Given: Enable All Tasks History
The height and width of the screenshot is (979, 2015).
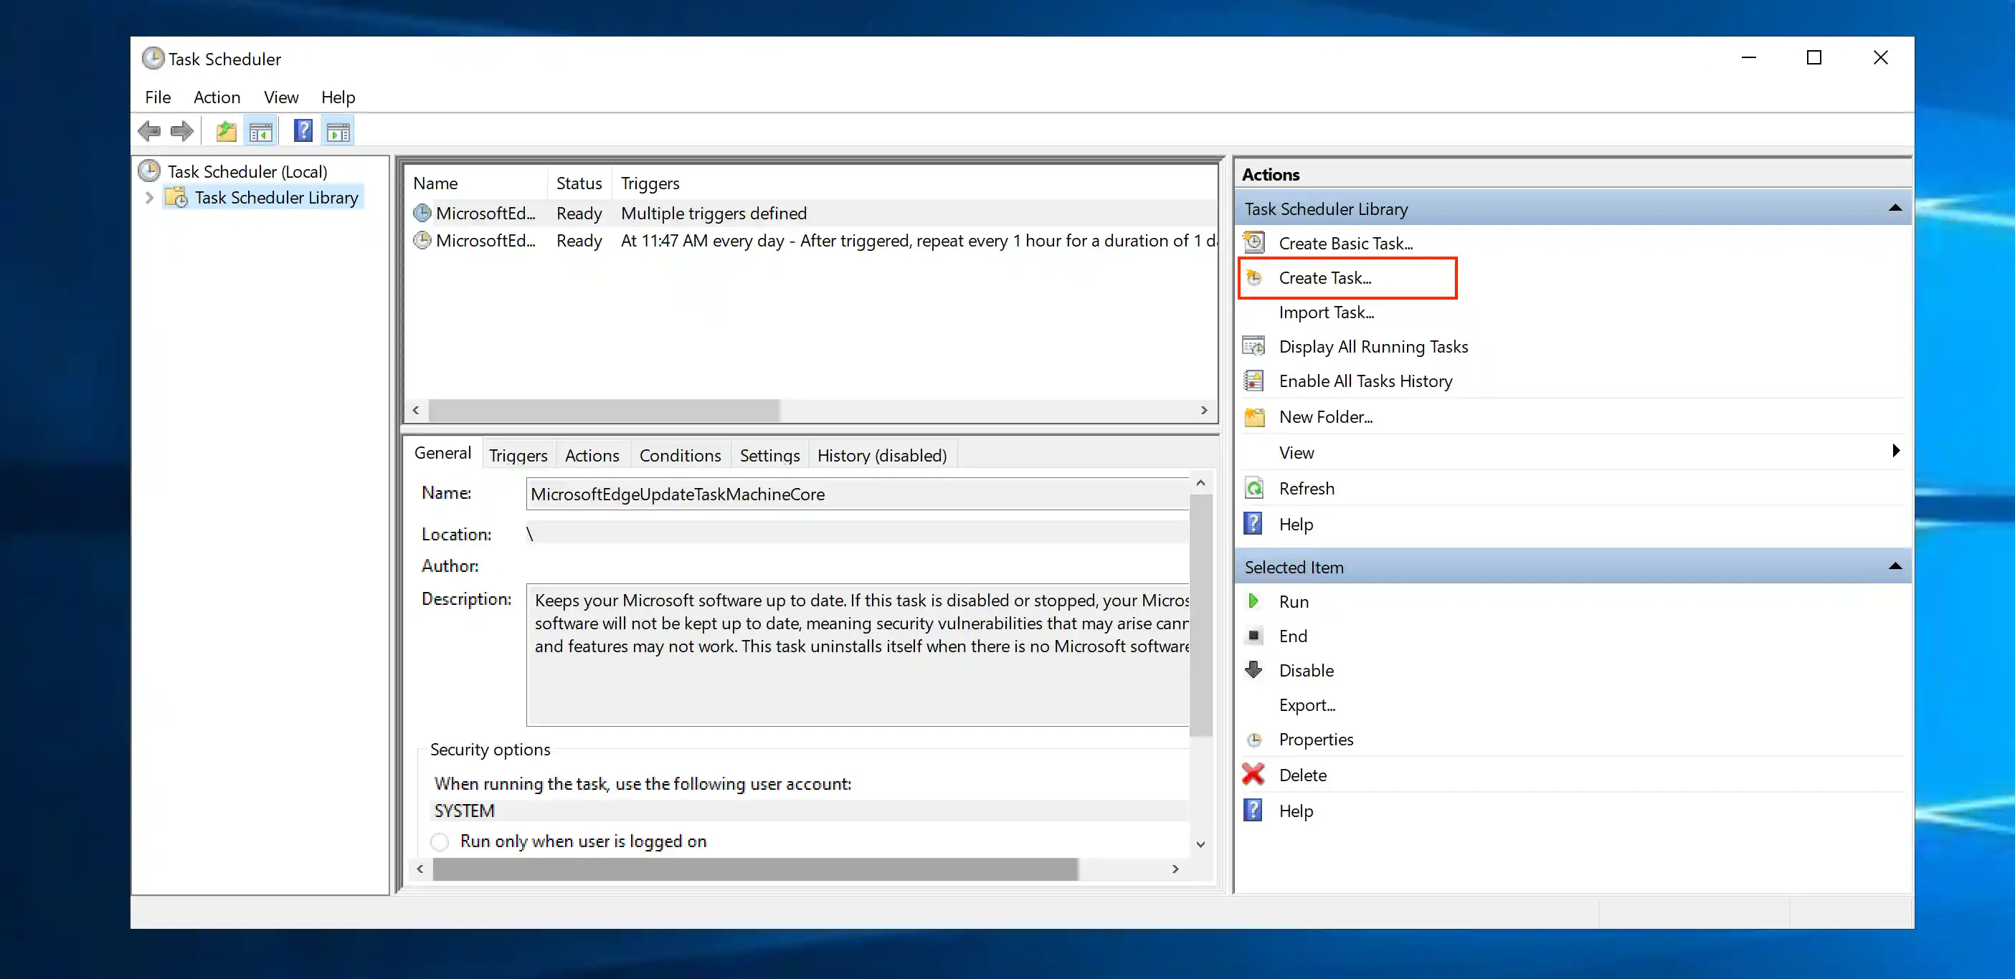Looking at the screenshot, I should point(1367,381).
